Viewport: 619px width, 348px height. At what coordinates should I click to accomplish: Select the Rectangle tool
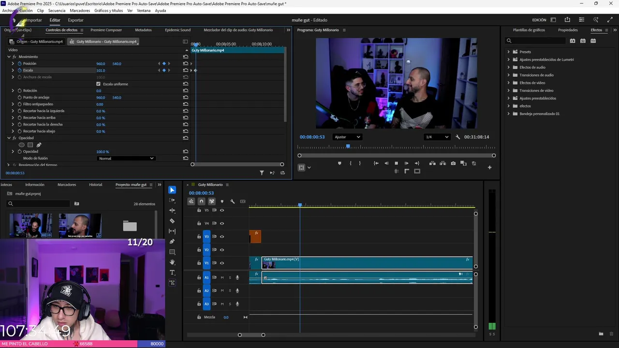click(x=172, y=252)
